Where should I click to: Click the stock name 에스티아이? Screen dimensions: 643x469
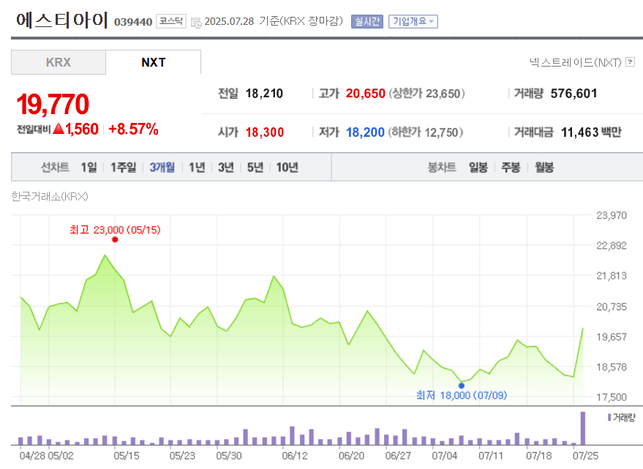click(x=62, y=20)
